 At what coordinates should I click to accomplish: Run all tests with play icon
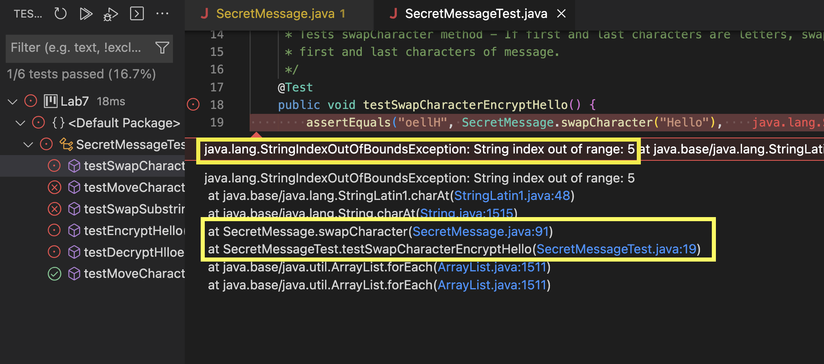click(x=86, y=13)
